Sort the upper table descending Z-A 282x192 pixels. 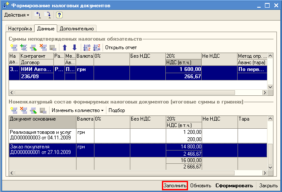[97, 47]
